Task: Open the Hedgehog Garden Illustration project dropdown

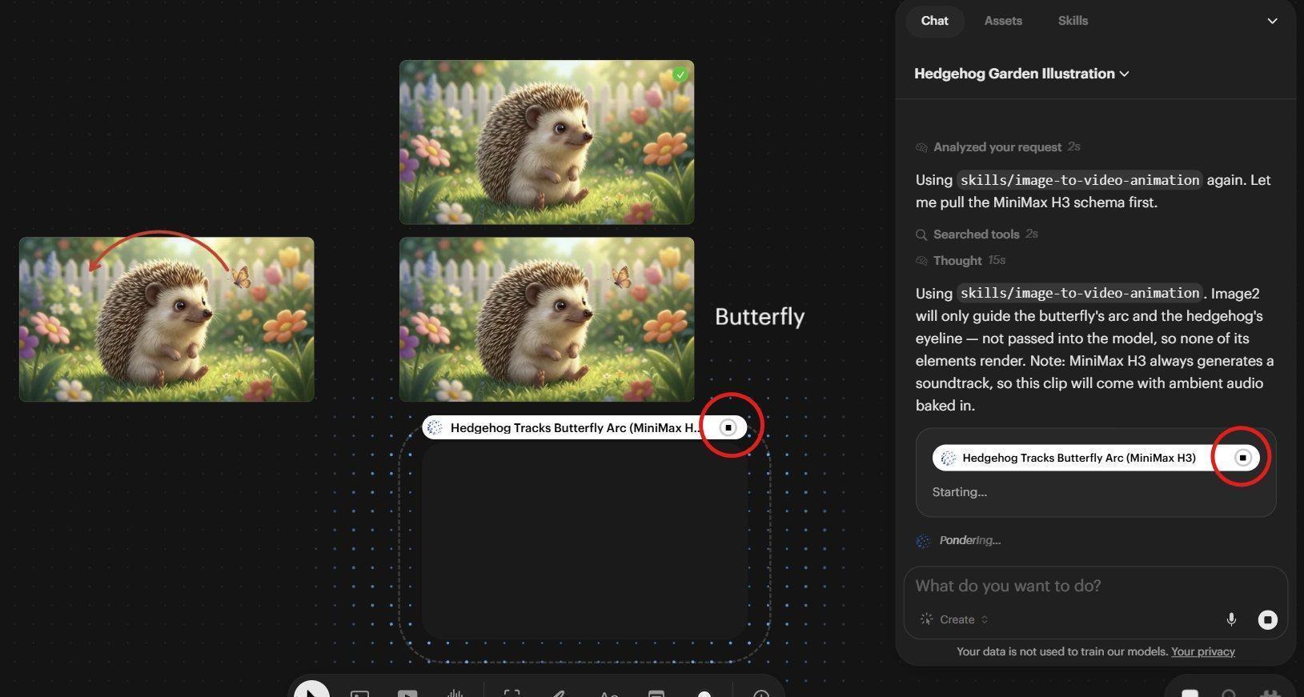Action: 1021,74
